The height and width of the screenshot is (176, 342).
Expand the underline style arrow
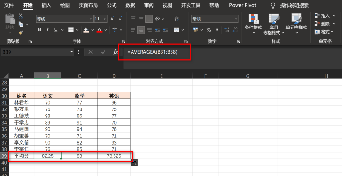pos(62,30)
